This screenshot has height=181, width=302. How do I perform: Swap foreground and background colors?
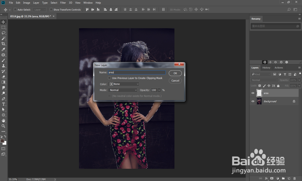[x=5, y=136]
